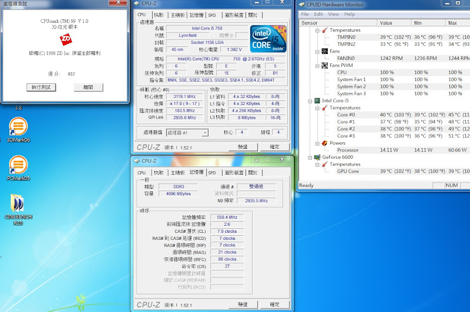This screenshot has width=470, height=312.
Task: Select the Processor power row
Action: pyautogui.click(x=385, y=150)
